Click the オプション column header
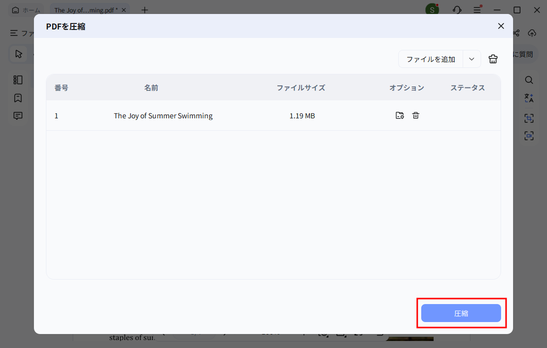Screen dimensions: 547x348 tap(407, 88)
